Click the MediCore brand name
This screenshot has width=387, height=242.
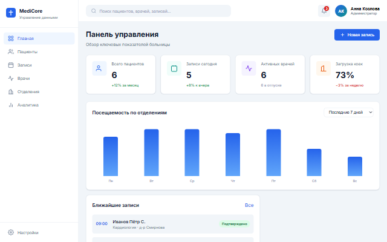click(x=31, y=11)
